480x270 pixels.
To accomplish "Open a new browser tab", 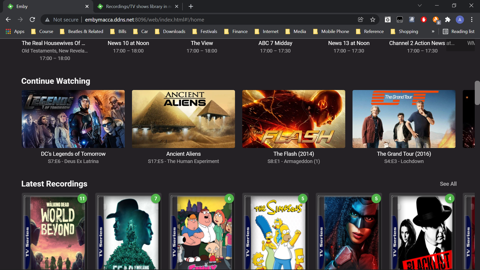I will click(191, 6).
